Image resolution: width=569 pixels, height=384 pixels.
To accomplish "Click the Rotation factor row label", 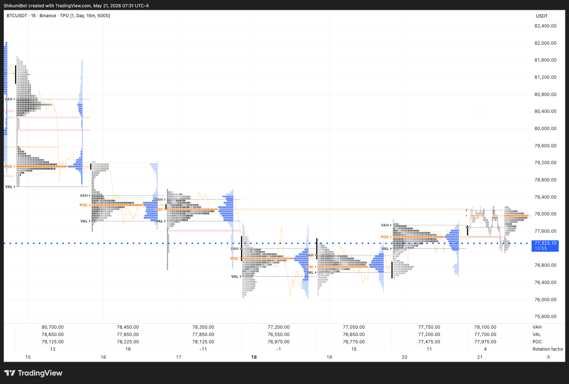I will [548, 349].
